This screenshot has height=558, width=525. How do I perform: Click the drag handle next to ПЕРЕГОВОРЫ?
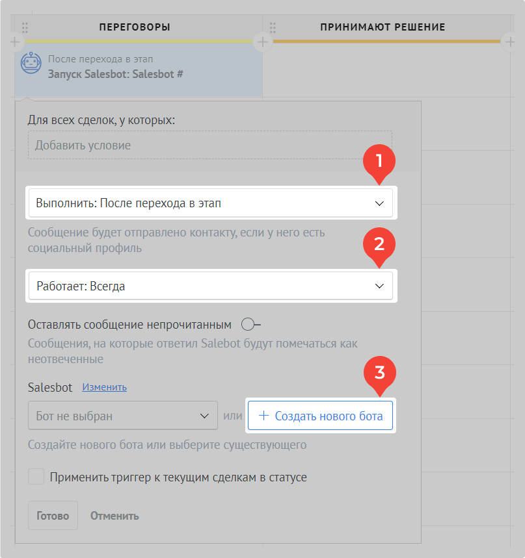[x=25, y=27]
